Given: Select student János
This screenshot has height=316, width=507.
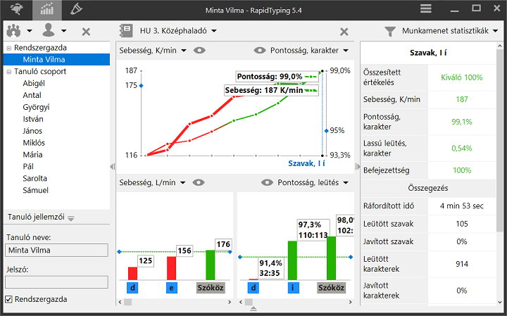Looking at the screenshot, I should [32, 131].
